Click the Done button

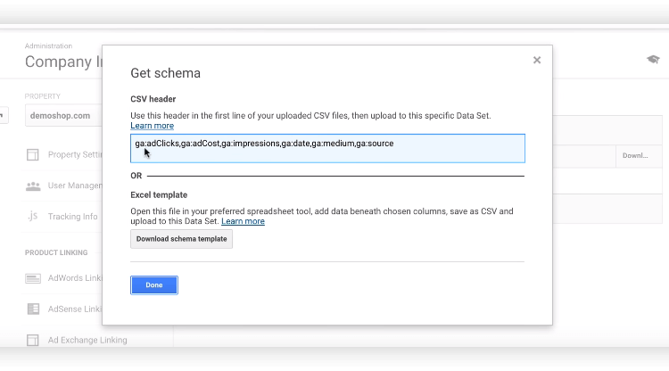154,284
